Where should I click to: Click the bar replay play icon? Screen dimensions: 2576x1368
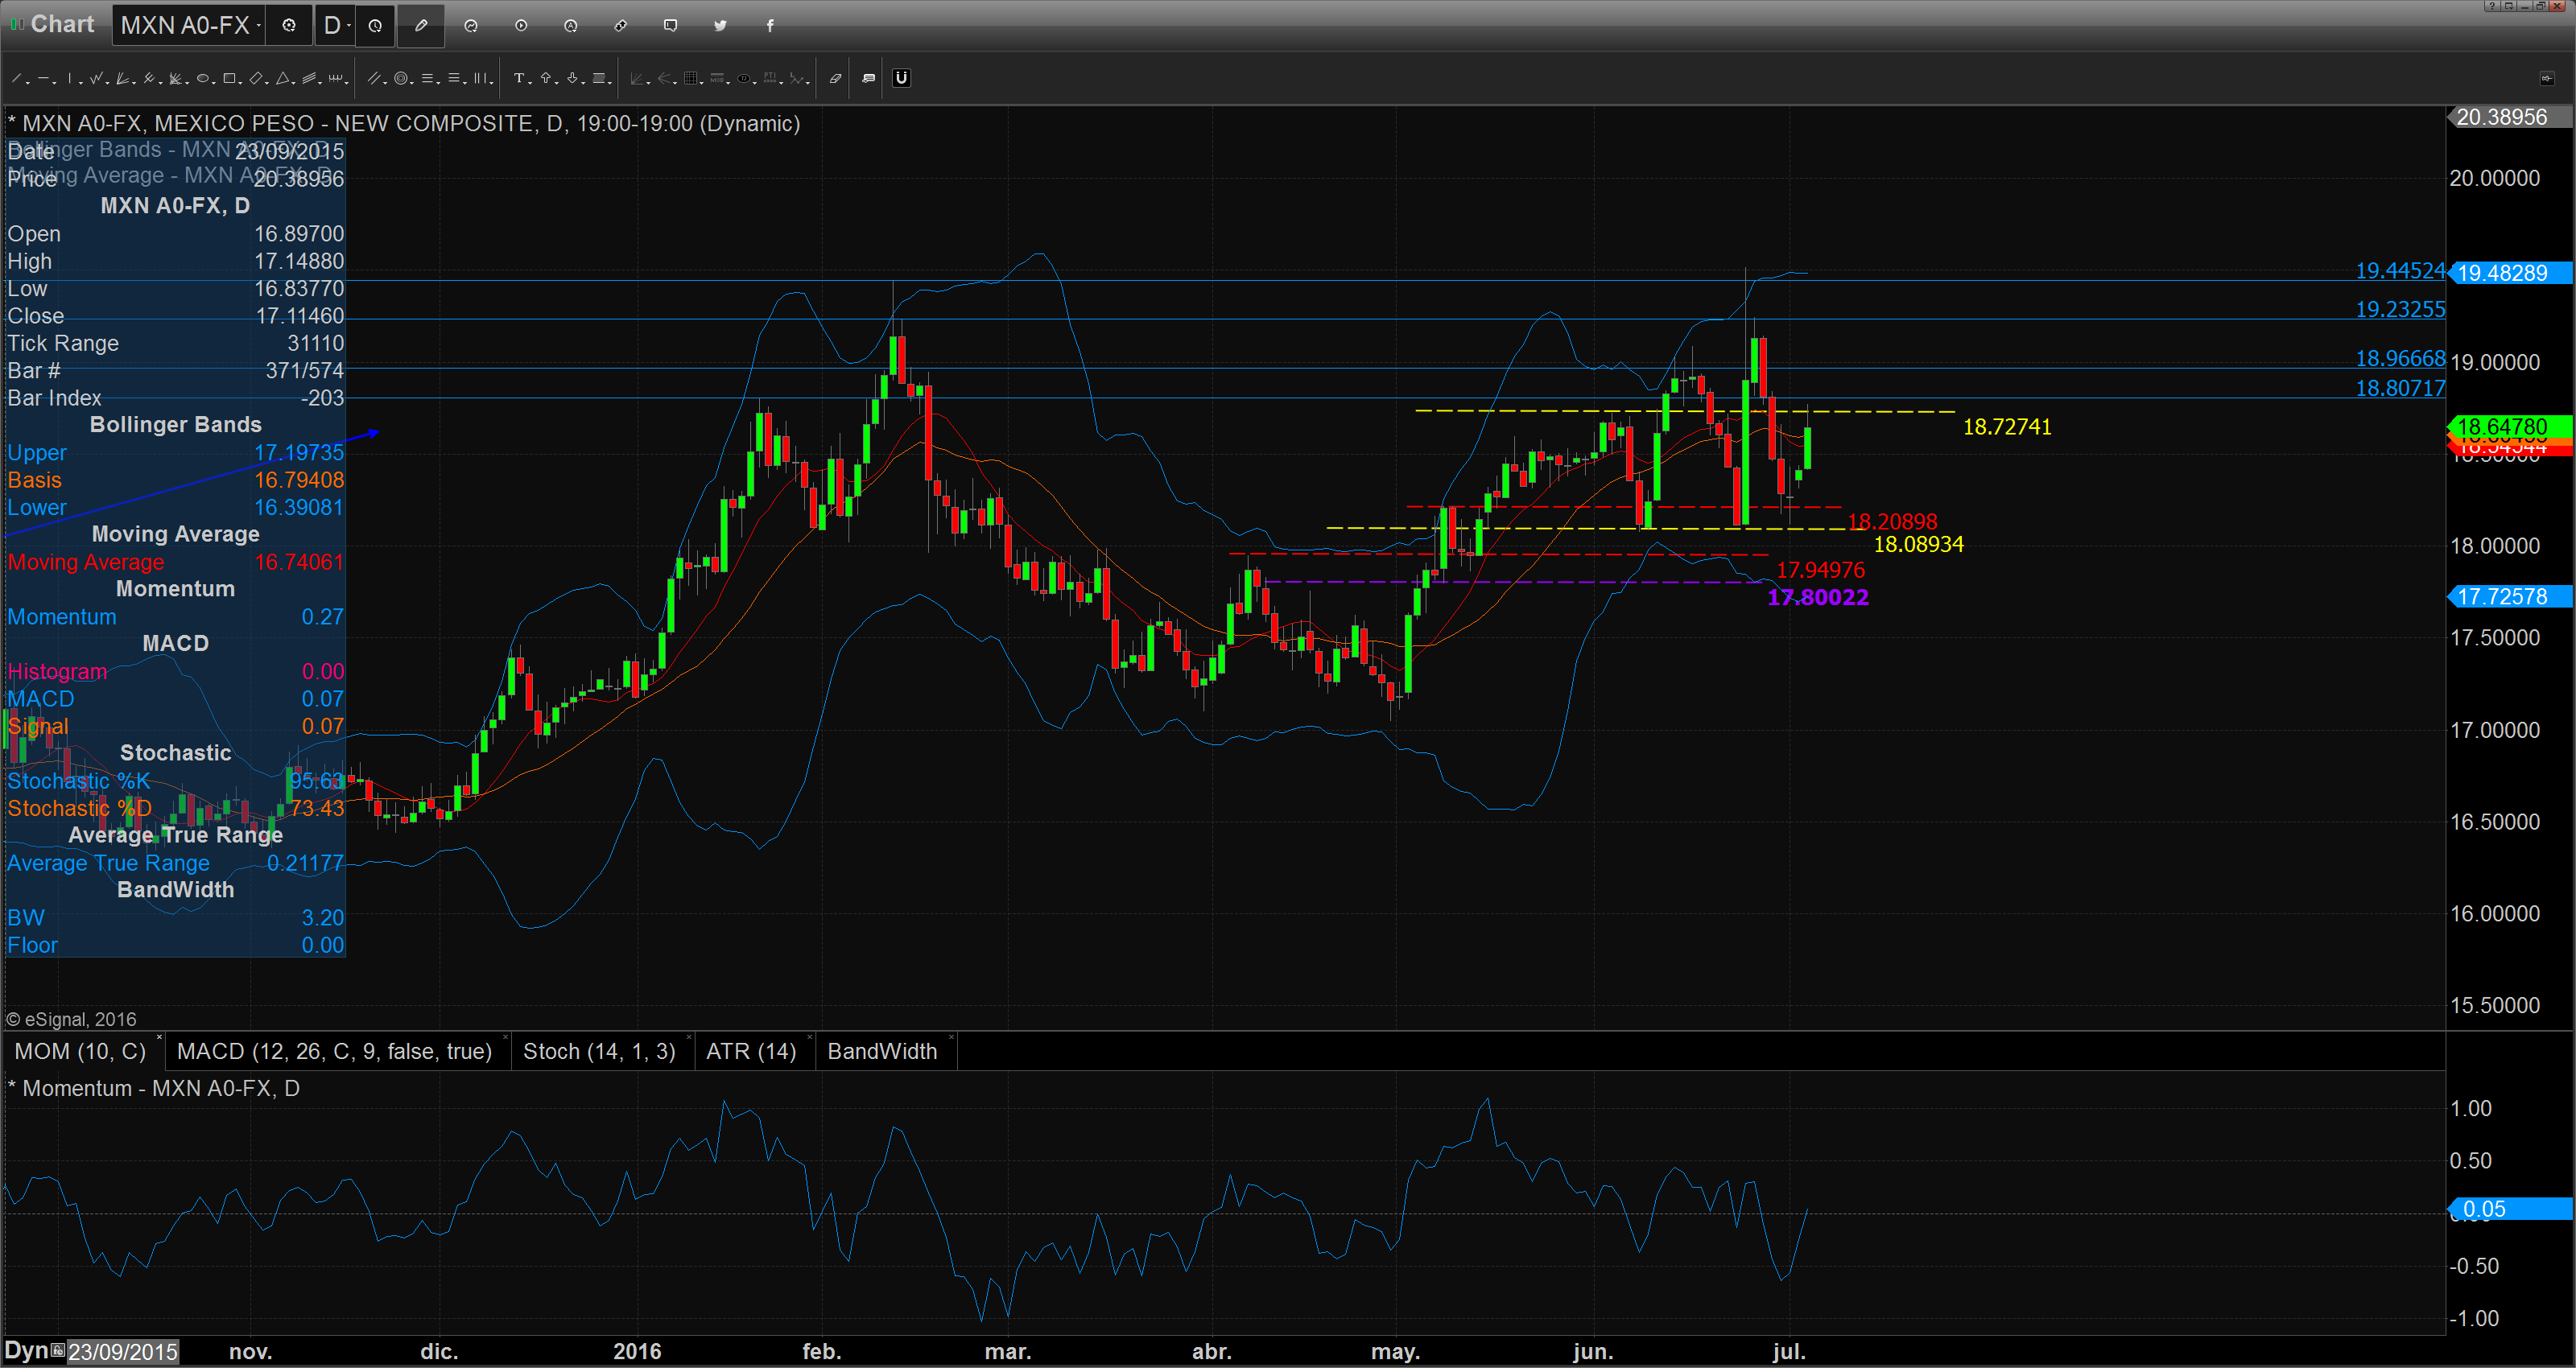521,26
